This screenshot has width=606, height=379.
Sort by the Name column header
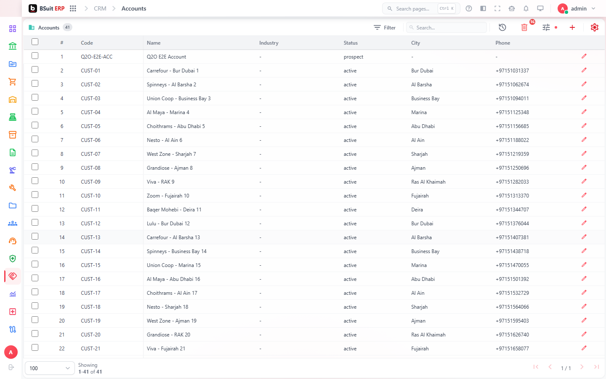click(154, 43)
